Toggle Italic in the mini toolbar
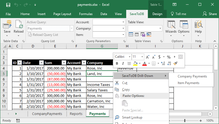The image size is (219, 124). pos(123,64)
